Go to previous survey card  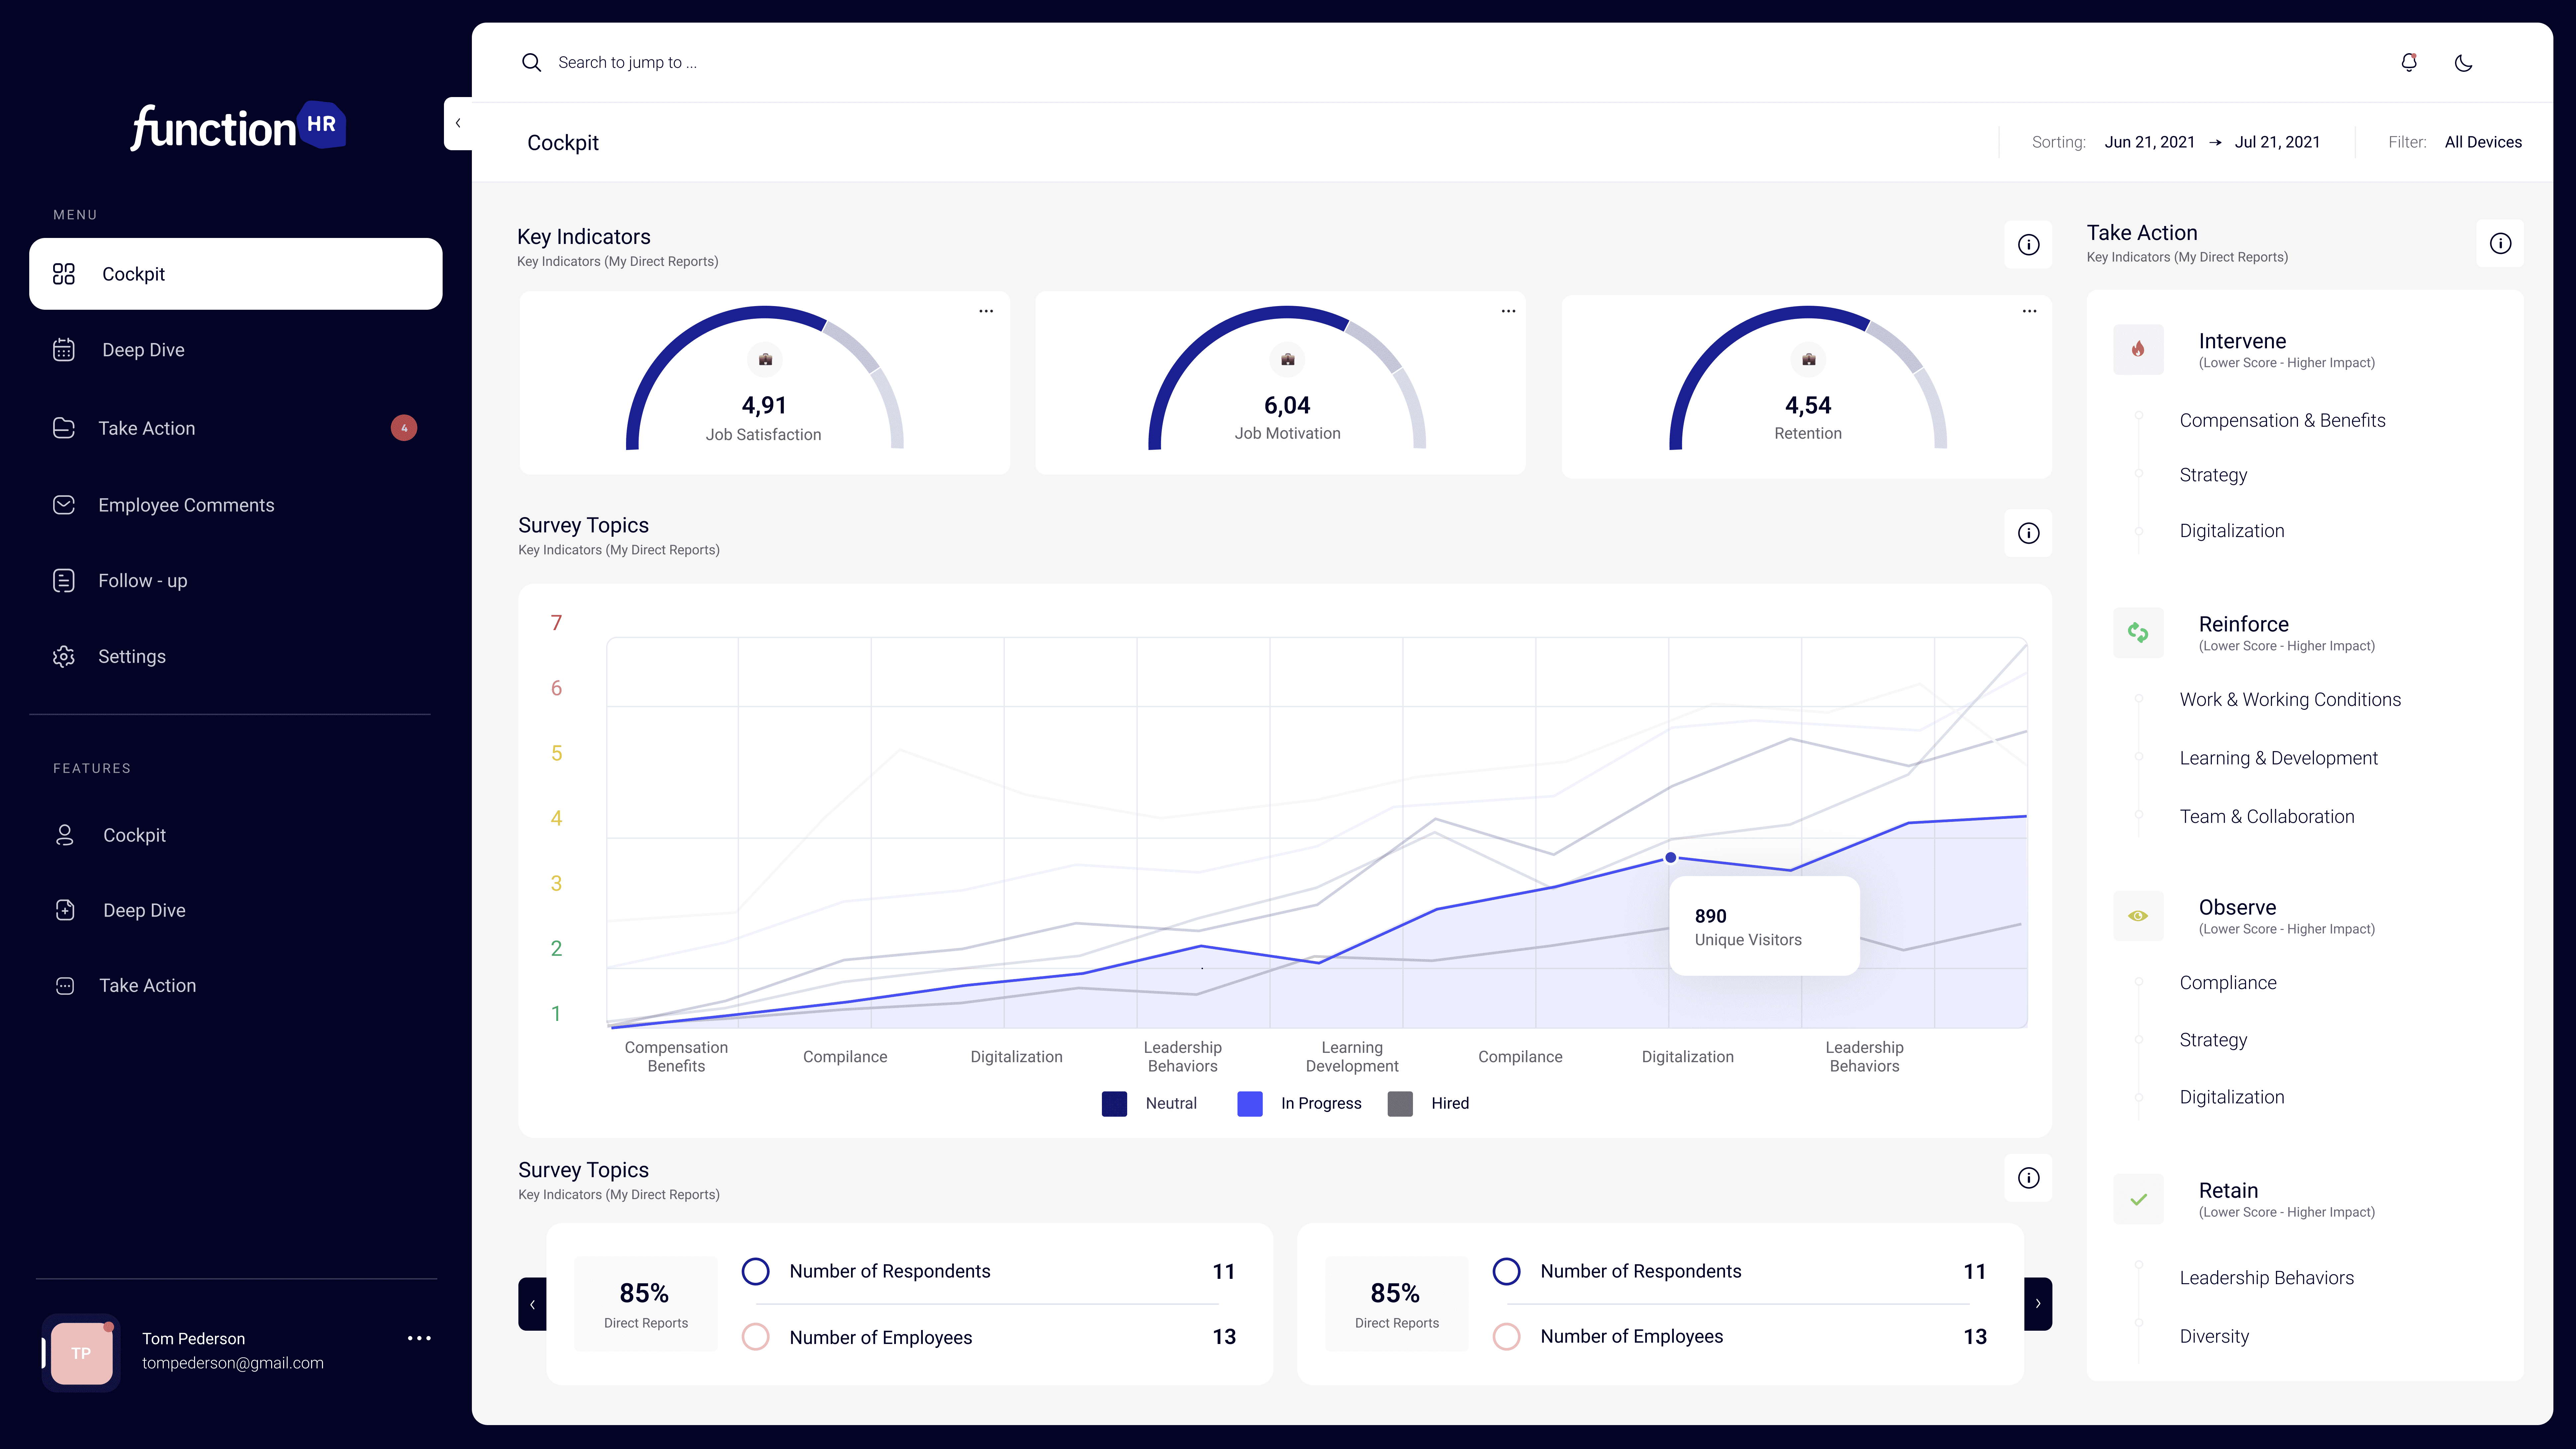click(x=532, y=1304)
